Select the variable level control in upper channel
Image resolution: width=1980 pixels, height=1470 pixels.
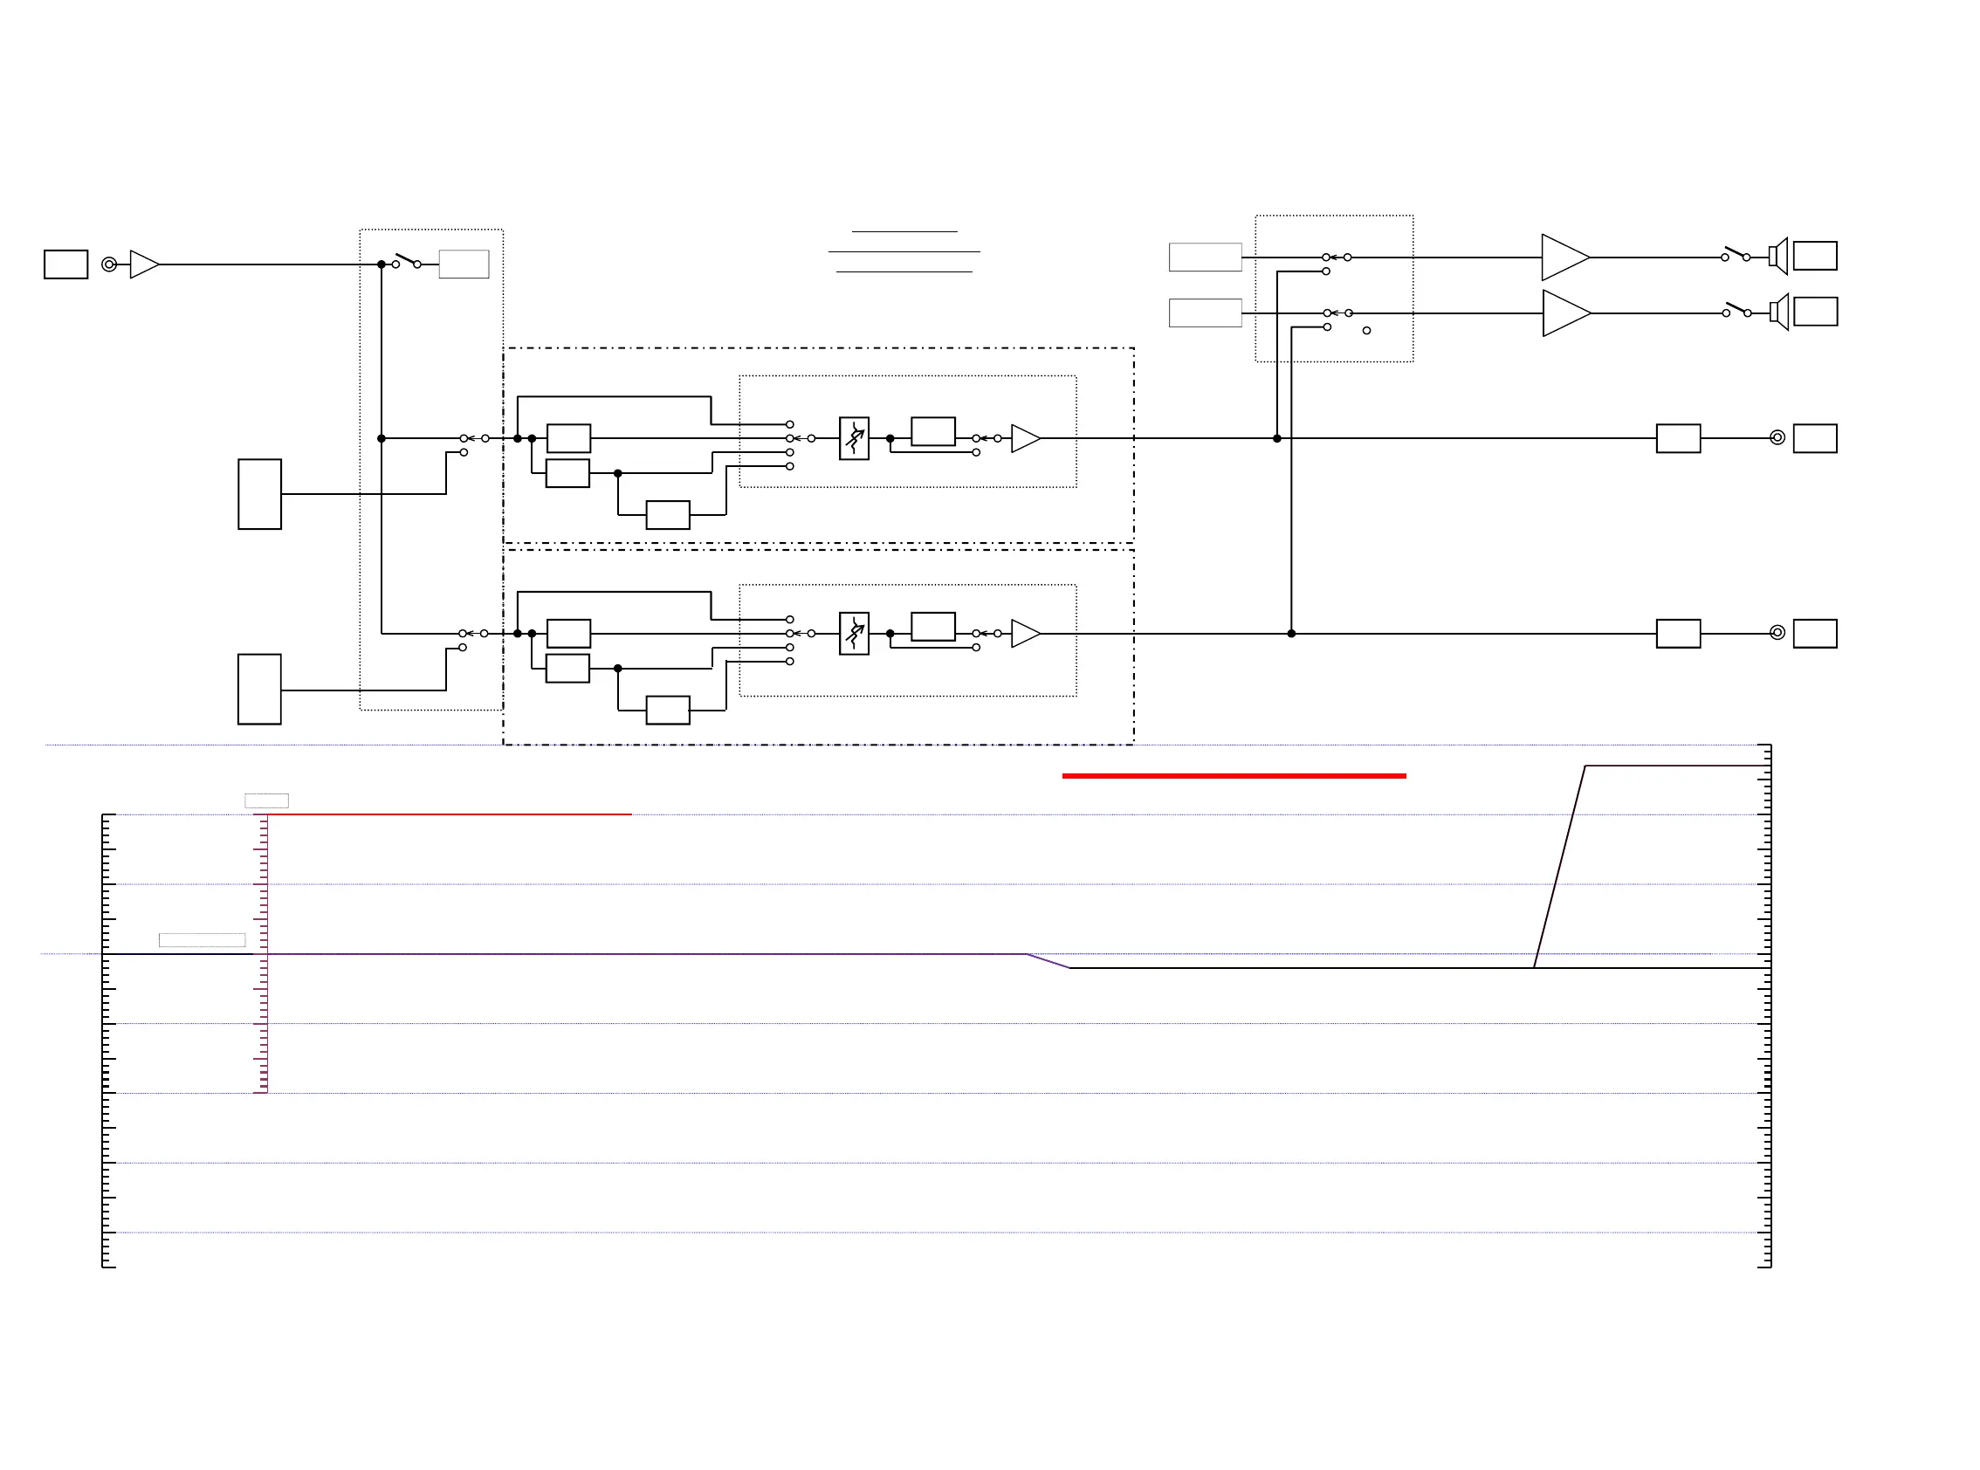pyautogui.click(x=854, y=439)
